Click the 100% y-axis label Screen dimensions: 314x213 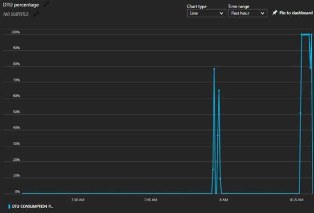[16, 32]
